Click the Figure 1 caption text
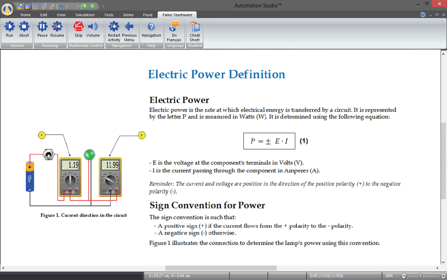 (x=84, y=215)
